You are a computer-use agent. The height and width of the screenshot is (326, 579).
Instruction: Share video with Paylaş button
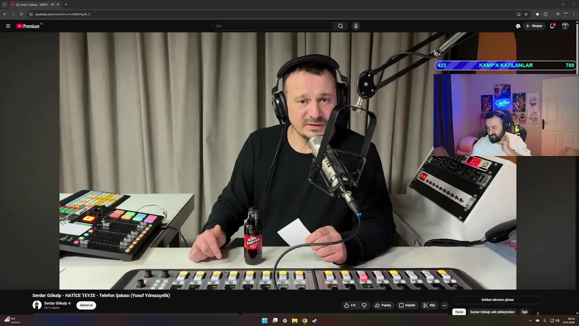(383, 305)
